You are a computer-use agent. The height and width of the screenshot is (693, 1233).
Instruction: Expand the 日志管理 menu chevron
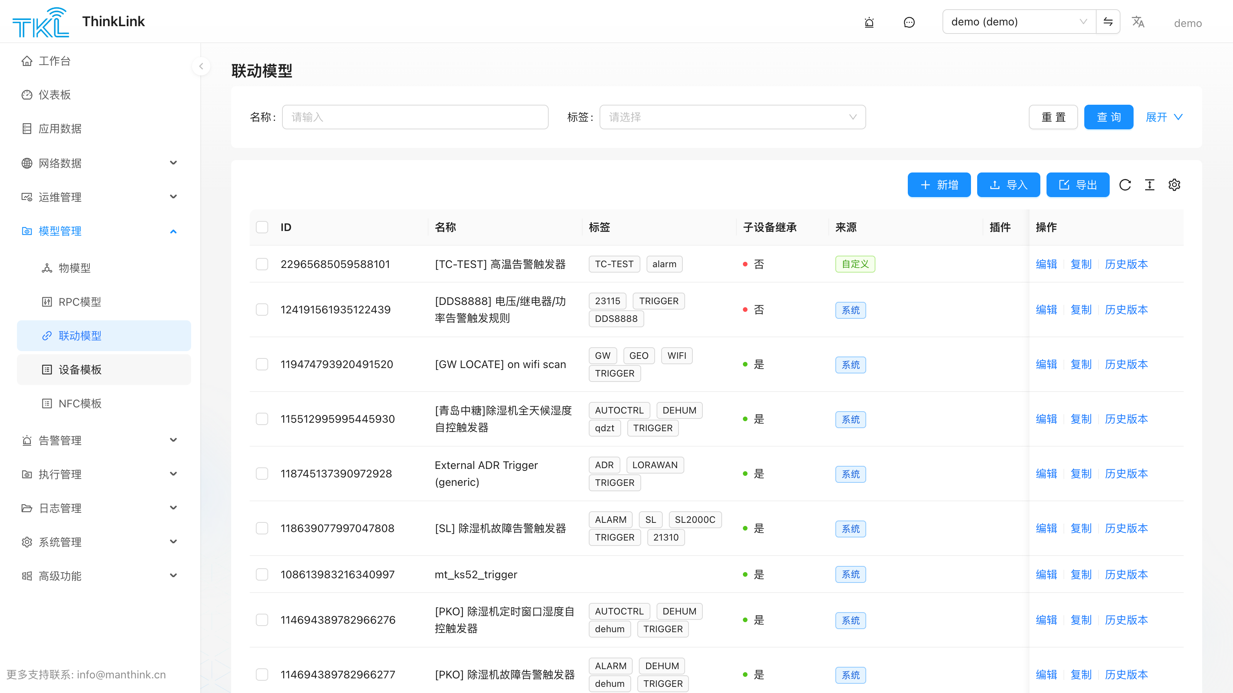coord(173,507)
